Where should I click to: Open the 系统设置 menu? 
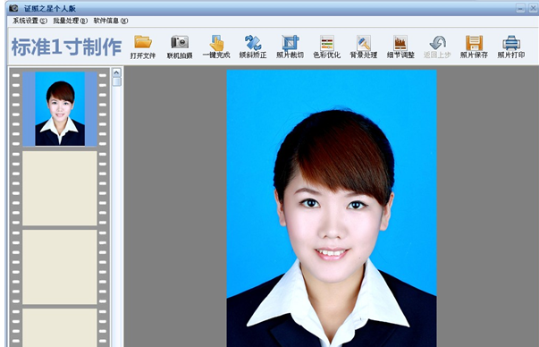[29, 21]
